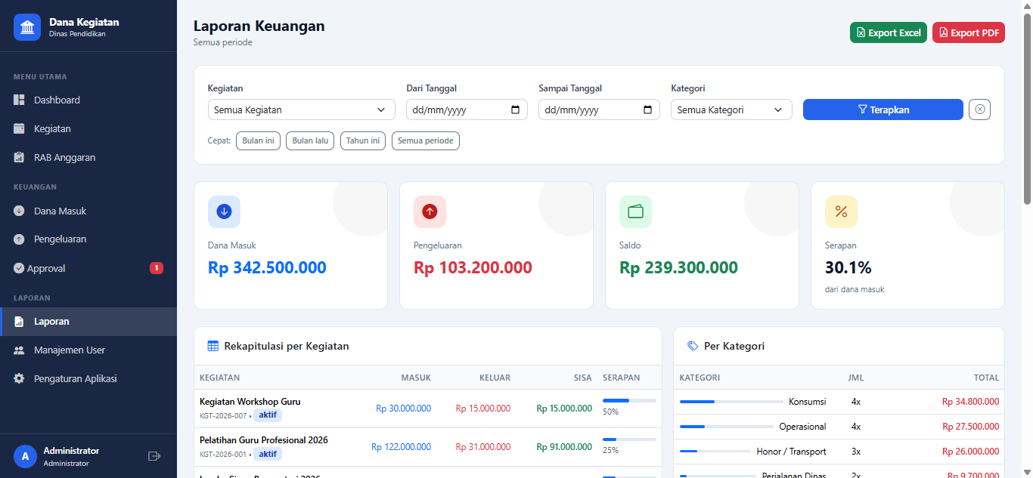Select the Tahun ini quick filter
Screen dimensions: 1033x478
click(x=363, y=140)
